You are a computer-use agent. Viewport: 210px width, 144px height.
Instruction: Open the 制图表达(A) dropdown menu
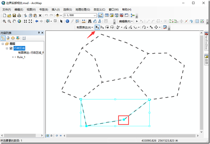click(x=85, y=27)
